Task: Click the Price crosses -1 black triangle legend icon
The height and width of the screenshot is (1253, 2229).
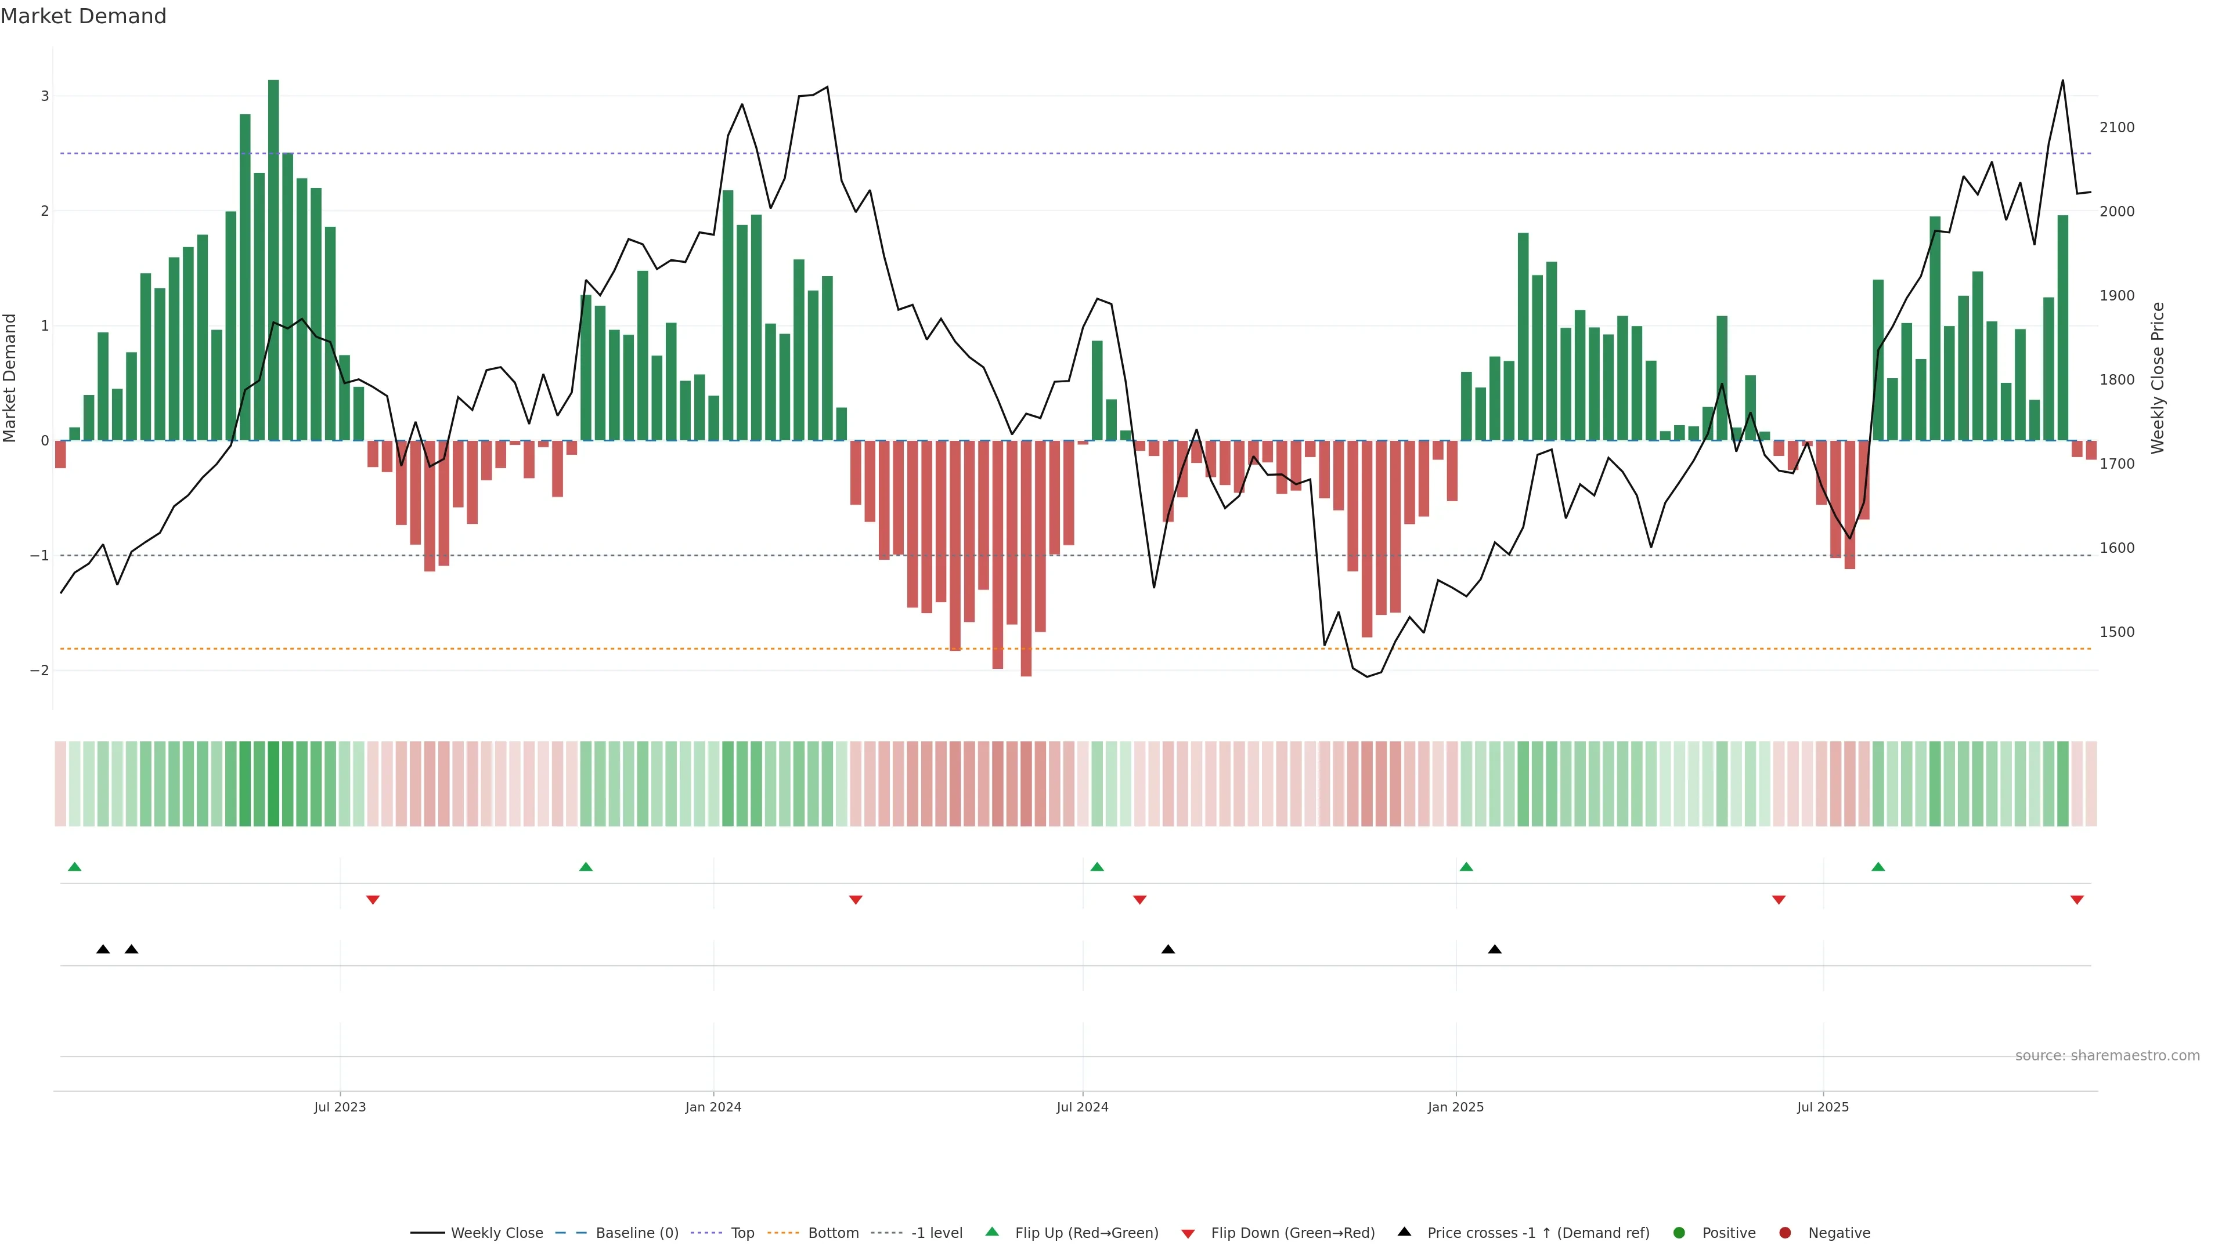Action: (1404, 1232)
